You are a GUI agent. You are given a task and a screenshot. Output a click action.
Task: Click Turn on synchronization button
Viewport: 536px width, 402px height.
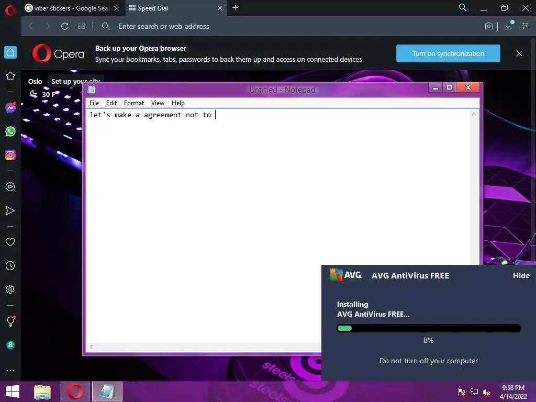pos(448,53)
